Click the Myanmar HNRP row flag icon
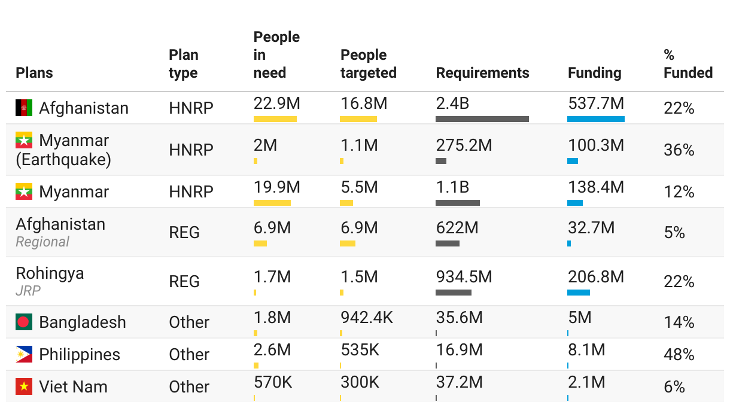 [x=24, y=191]
